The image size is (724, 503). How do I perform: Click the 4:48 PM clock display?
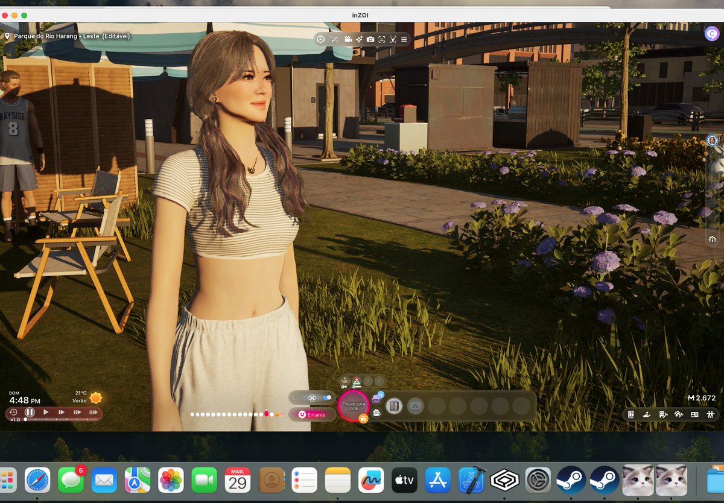(25, 400)
